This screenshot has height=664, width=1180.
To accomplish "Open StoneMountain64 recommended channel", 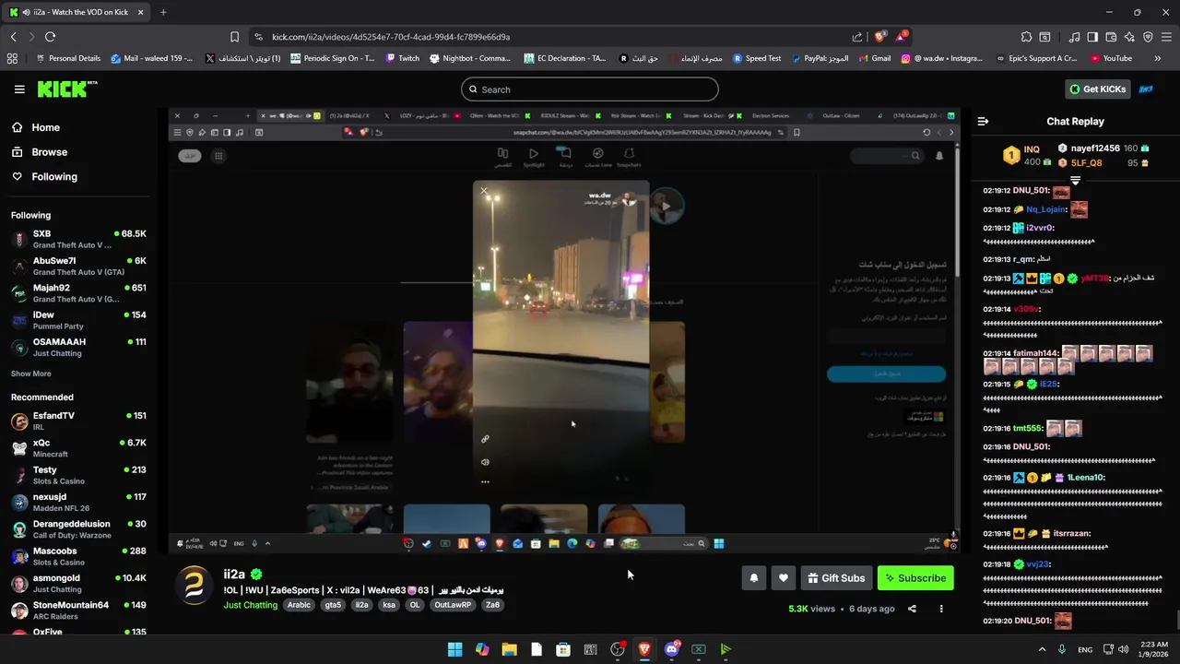I will pyautogui.click(x=78, y=611).
